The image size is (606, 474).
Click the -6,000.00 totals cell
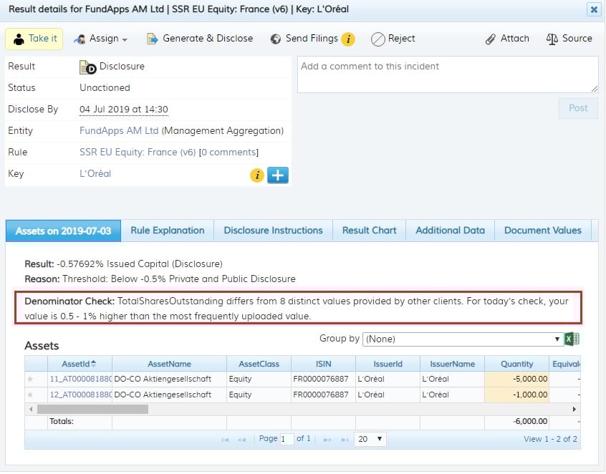click(x=516, y=422)
